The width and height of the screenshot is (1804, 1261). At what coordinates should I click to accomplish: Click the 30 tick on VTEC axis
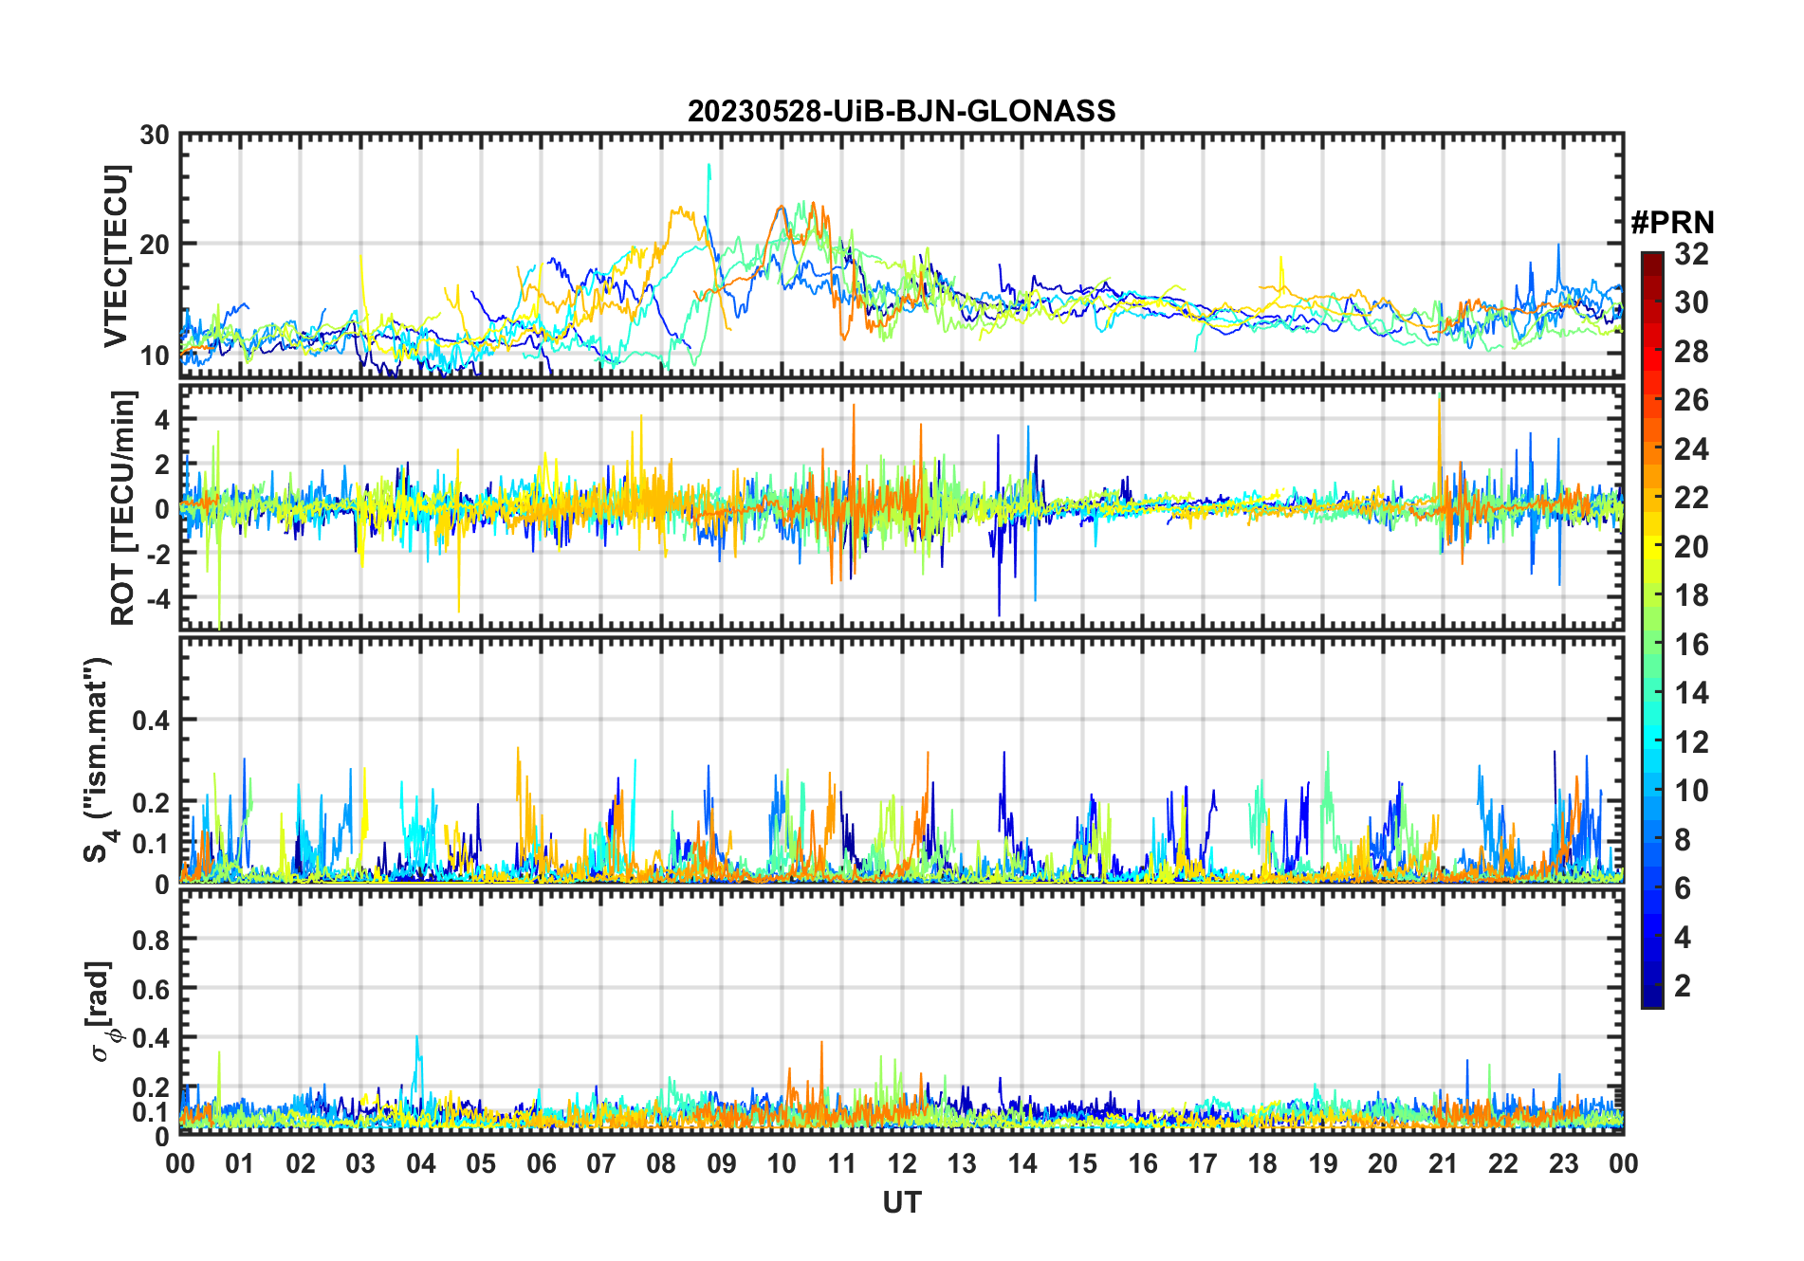(x=155, y=136)
